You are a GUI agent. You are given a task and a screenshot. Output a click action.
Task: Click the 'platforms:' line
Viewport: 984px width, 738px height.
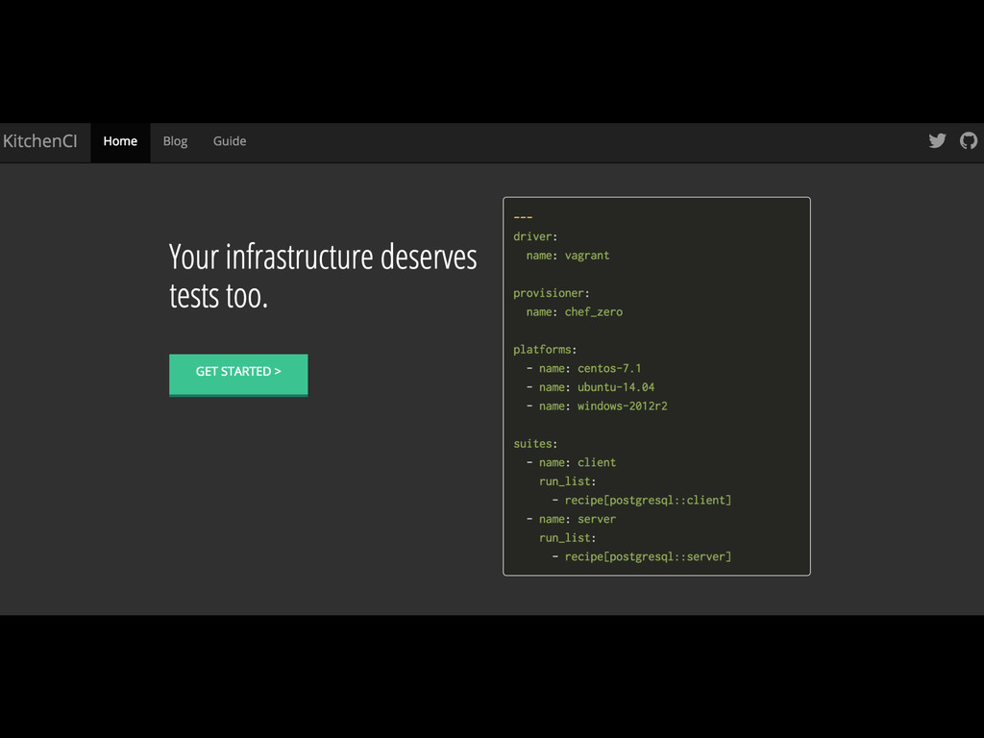545,350
